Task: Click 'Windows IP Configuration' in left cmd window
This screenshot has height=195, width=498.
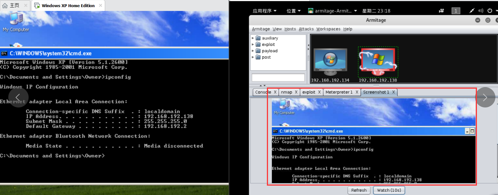Action: pos(39,87)
